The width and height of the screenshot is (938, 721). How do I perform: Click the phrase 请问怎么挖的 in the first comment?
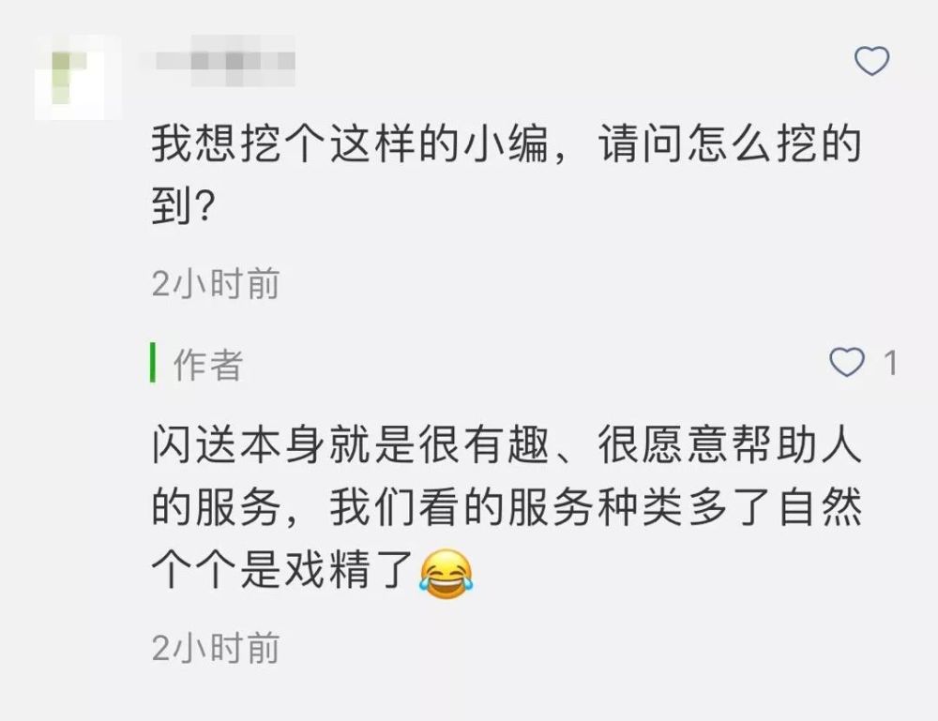[x=730, y=143]
